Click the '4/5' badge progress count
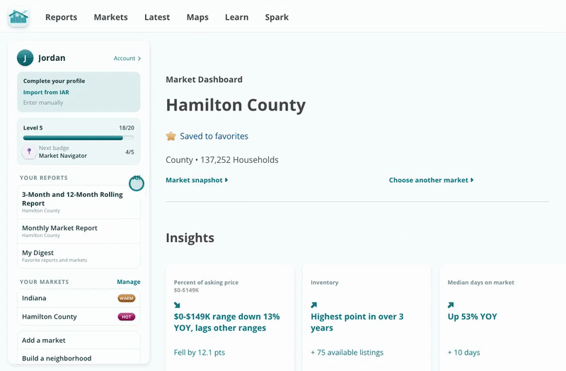The height and width of the screenshot is (371, 566). click(x=129, y=152)
